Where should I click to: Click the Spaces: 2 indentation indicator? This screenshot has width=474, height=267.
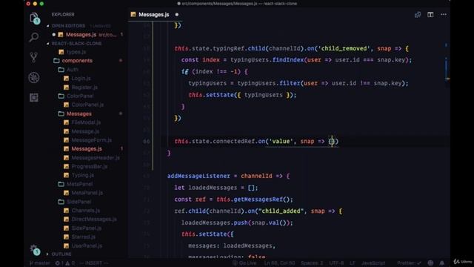point(312,263)
